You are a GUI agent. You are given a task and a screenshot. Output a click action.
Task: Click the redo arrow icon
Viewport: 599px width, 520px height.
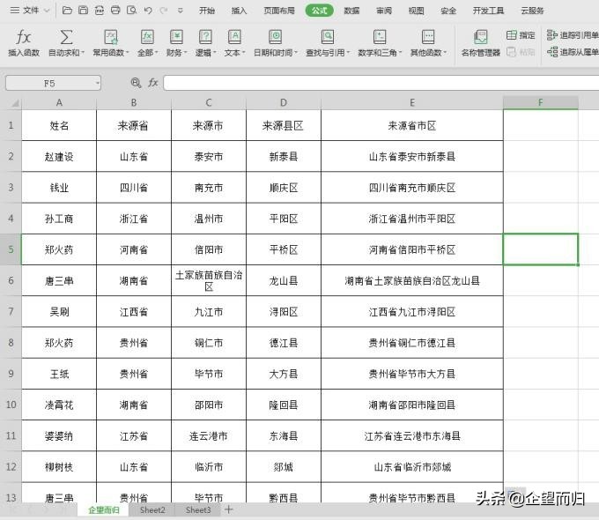point(164,11)
